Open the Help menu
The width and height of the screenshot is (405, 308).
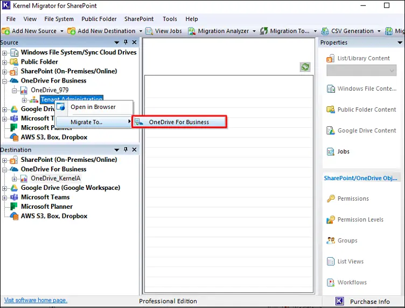pos(192,19)
